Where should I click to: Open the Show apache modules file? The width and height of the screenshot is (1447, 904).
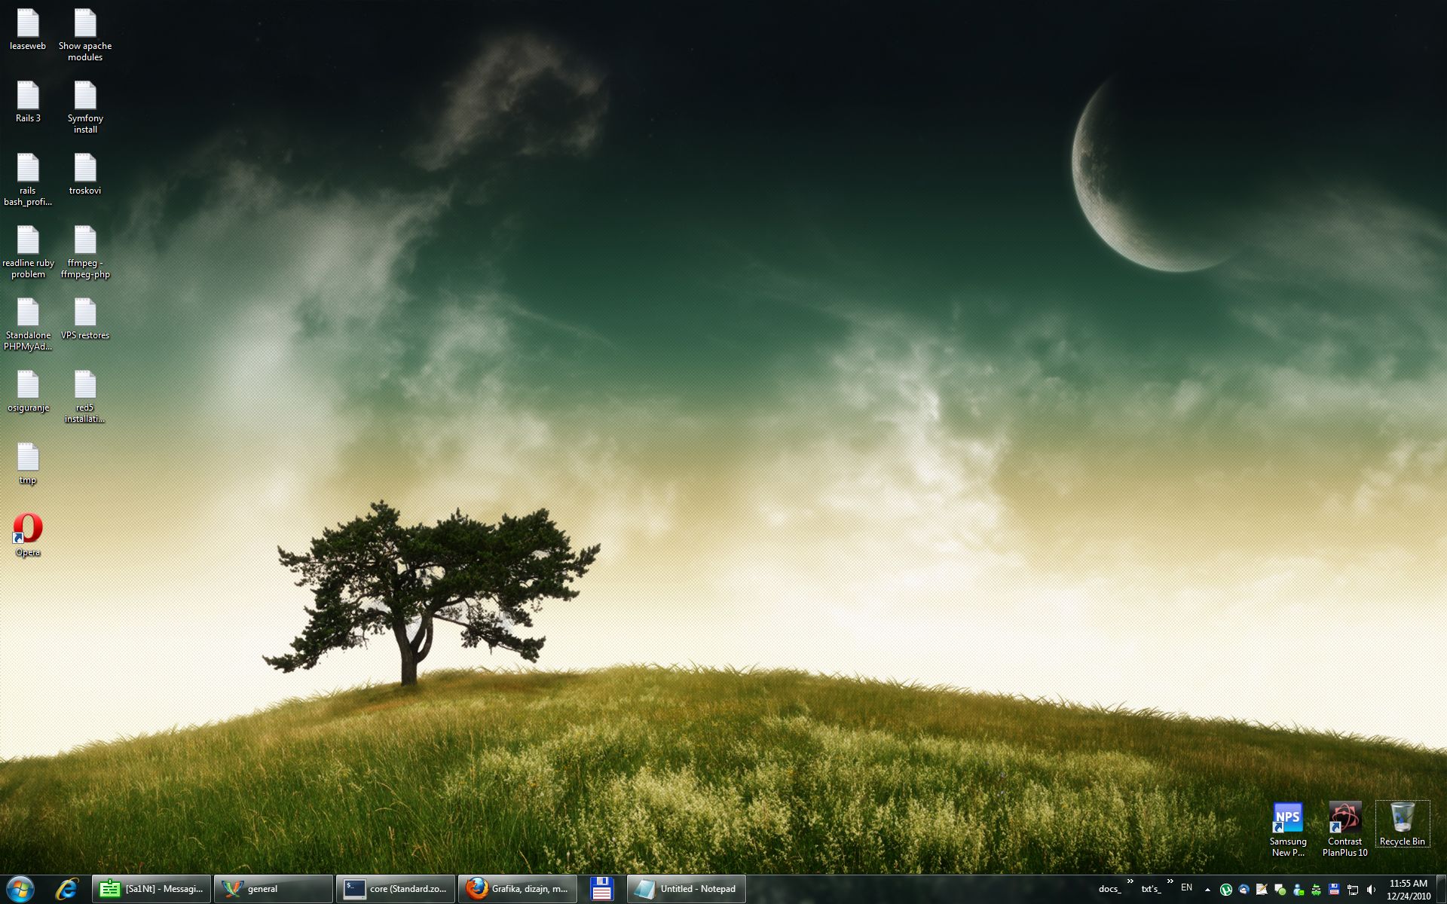(85, 35)
